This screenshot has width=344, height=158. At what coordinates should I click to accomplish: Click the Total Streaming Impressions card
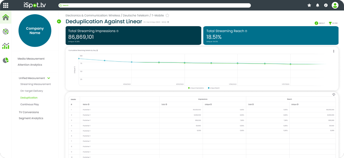[x=133, y=36]
